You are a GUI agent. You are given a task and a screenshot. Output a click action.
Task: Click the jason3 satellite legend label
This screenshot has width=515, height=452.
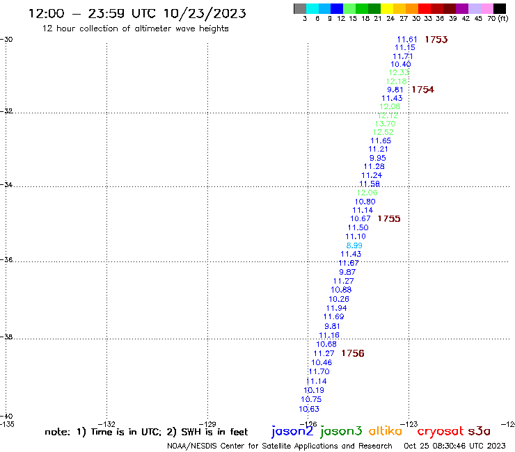341,431
